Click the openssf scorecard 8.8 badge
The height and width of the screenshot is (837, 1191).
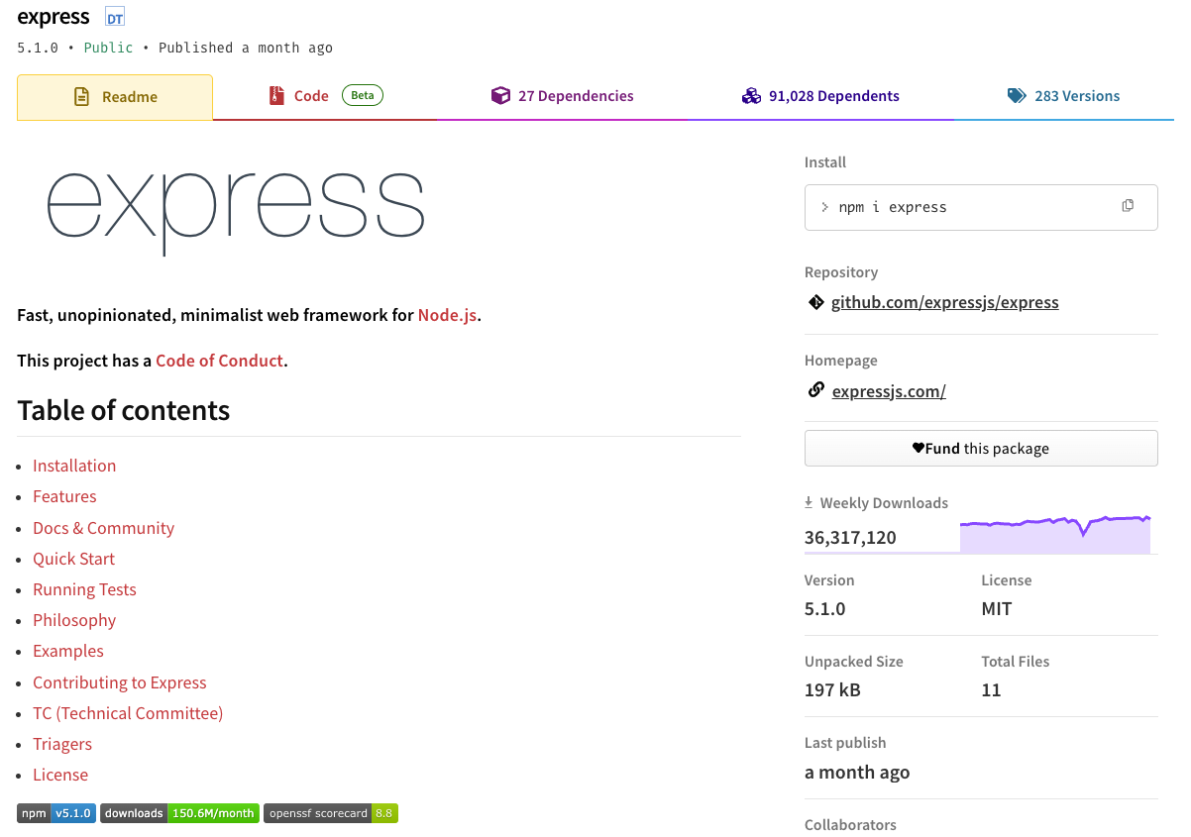tap(331, 813)
